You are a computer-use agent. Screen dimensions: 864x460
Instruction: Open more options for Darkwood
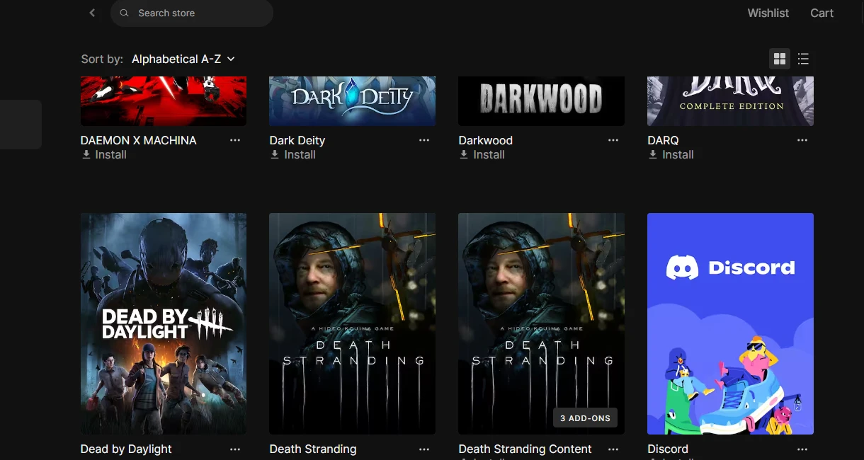coord(613,140)
